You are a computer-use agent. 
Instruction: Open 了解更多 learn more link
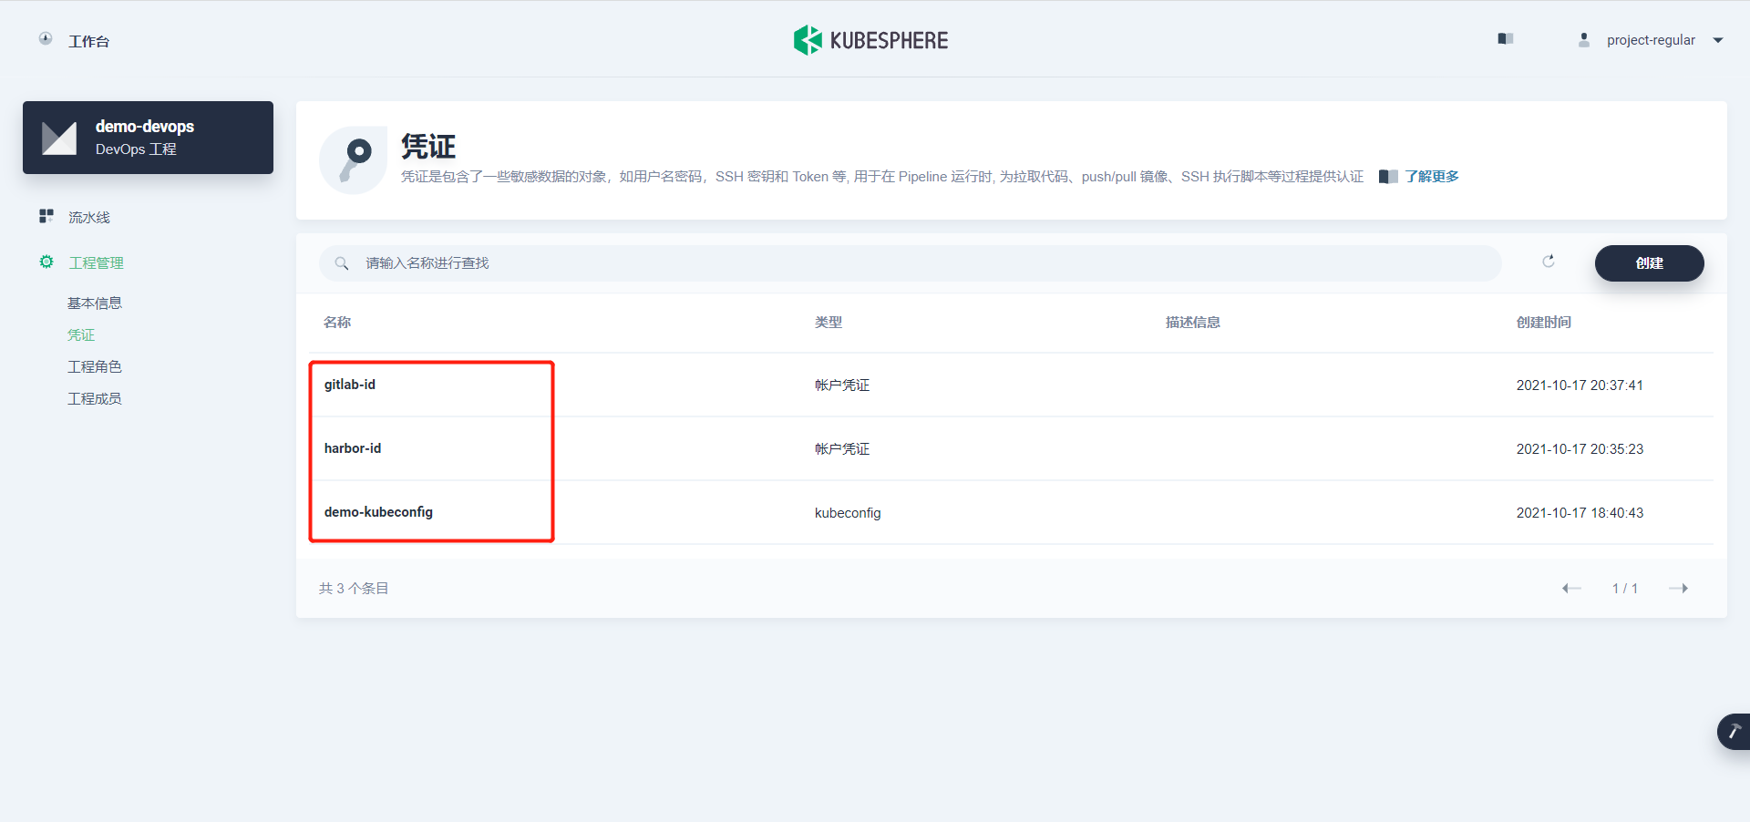1431,176
